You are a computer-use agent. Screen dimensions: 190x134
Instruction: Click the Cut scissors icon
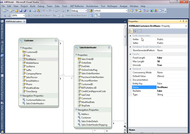pyautogui.click(x=30, y=11)
